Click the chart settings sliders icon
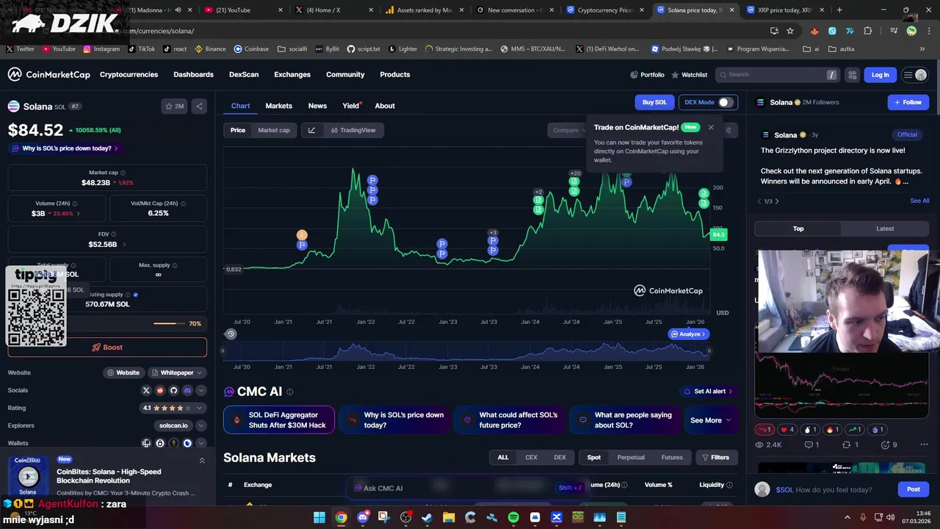940x529 pixels. click(x=728, y=130)
